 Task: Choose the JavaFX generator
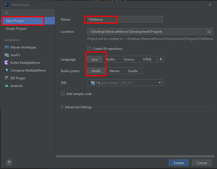12,55
